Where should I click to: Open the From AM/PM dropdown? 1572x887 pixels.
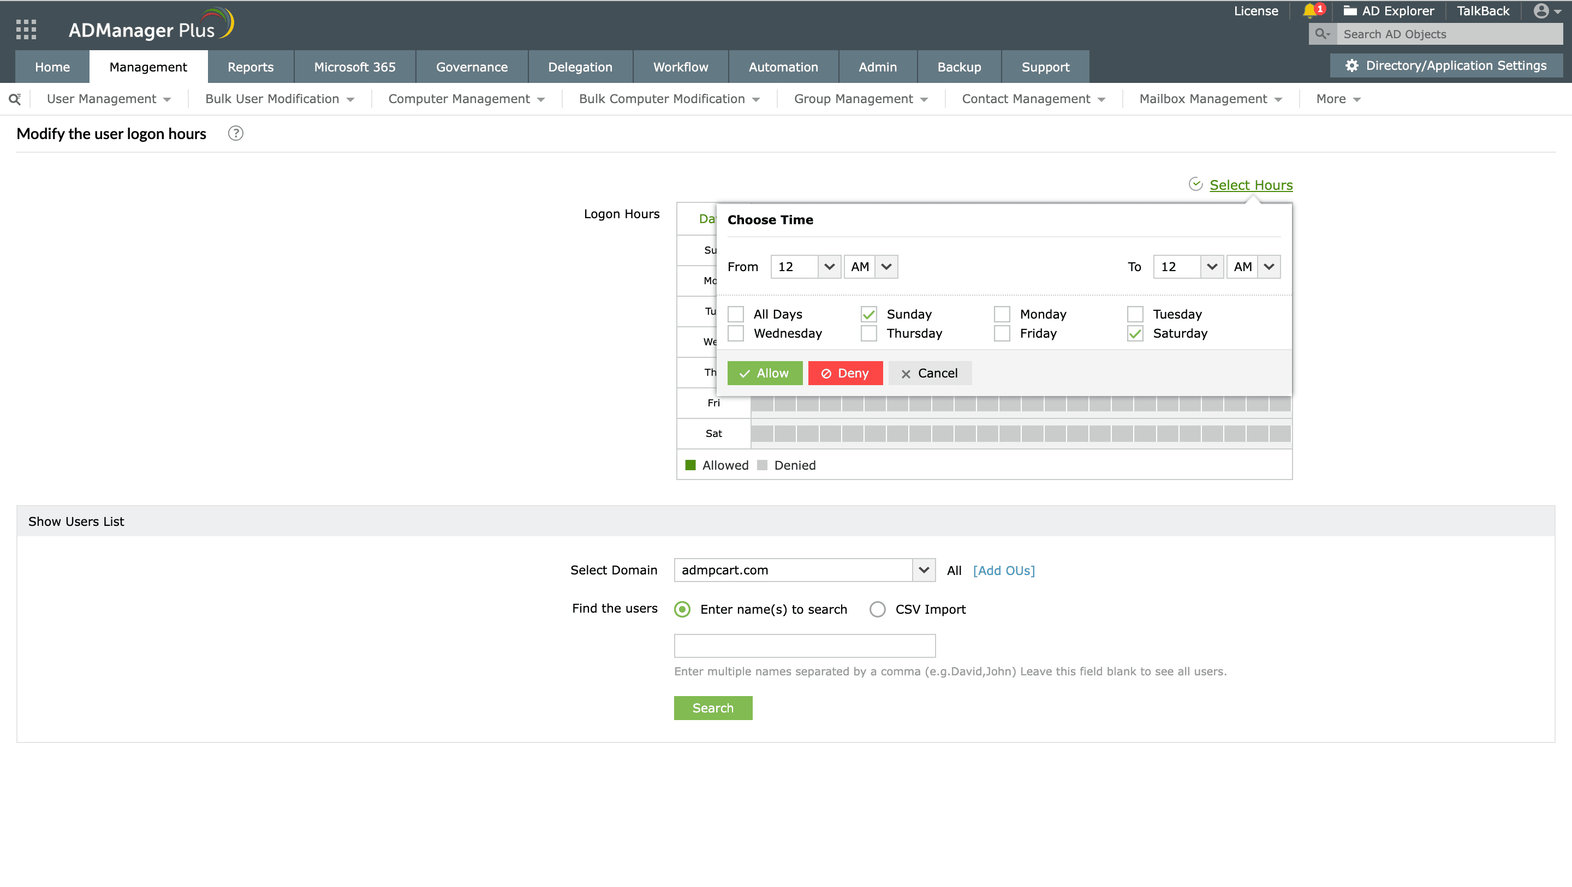pyautogui.click(x=871, y=267)
